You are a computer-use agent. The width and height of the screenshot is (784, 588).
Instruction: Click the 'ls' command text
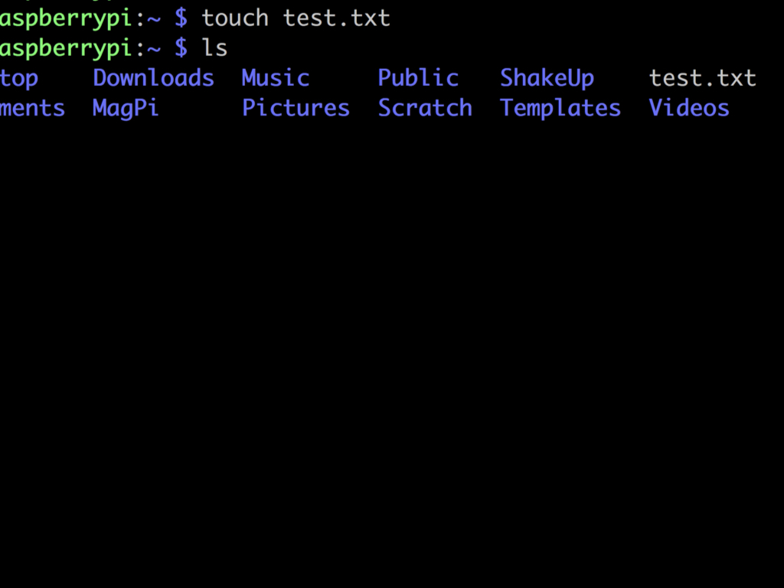click(x=214, y=48)
